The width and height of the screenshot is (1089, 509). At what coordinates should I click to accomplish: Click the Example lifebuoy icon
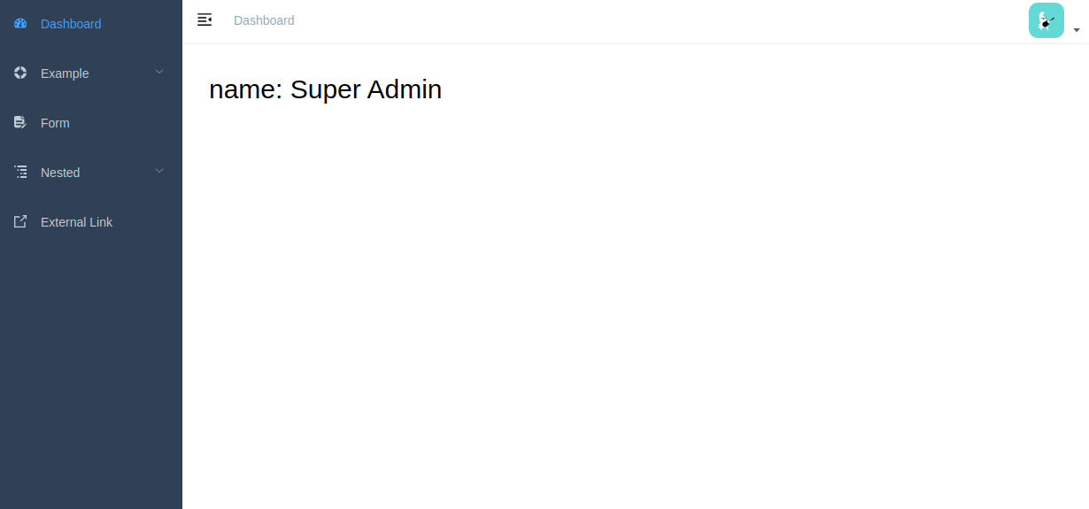click(x=20, y=73)
